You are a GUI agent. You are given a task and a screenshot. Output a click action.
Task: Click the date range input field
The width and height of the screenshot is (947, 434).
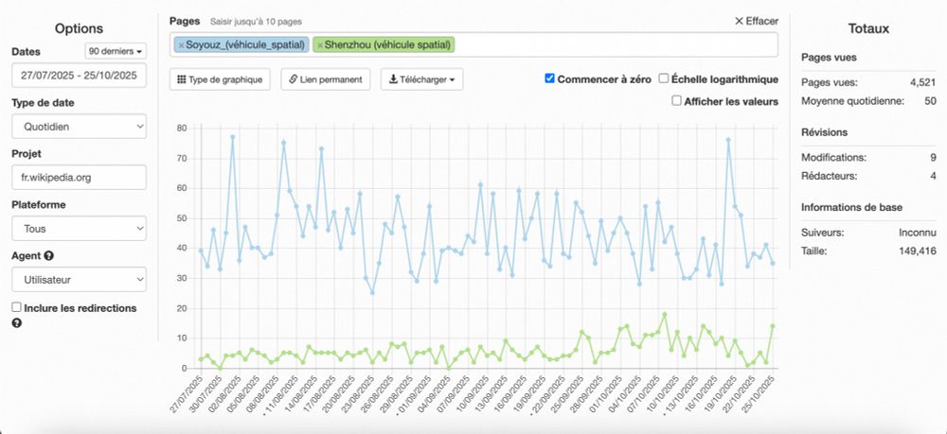(80, 76)
